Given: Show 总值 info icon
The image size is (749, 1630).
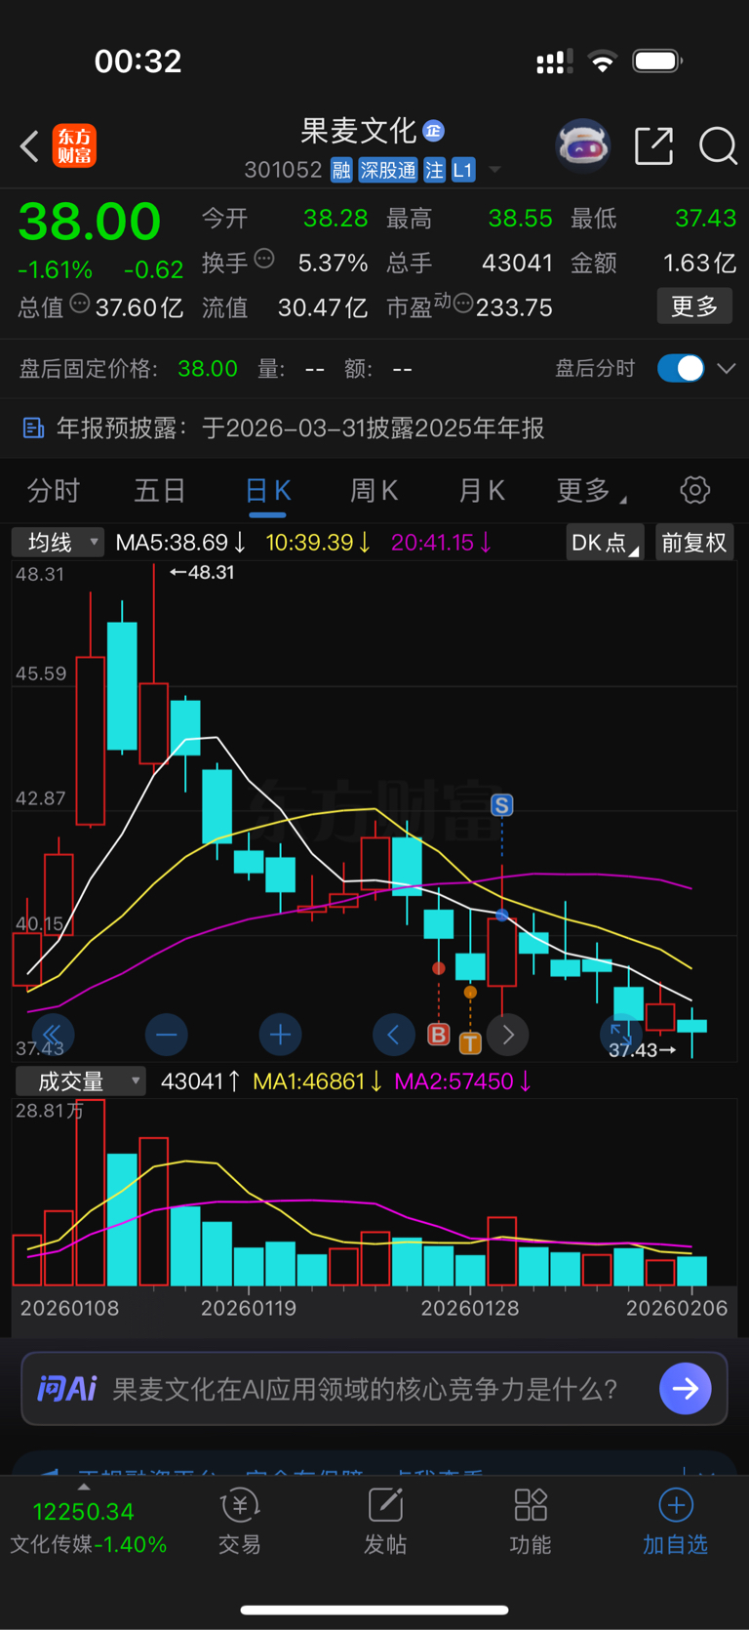Looking at the screenshot, I should [x=80, y=304].
